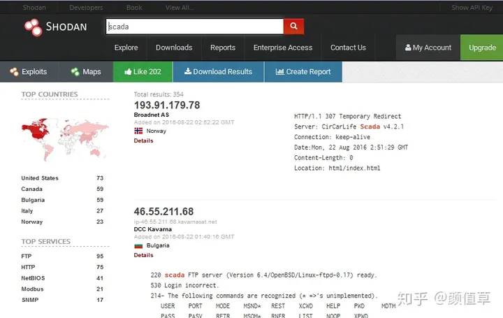Click the world map of top countries
The height and width of the screenshot is (318, 503).
[65, 140]
